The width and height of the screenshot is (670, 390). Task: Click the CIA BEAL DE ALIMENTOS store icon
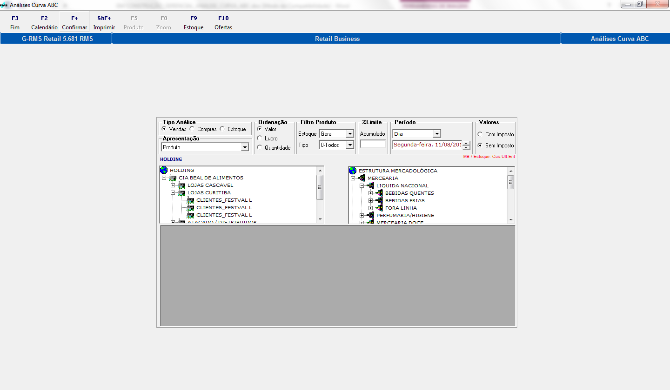(x=173, y=178)
